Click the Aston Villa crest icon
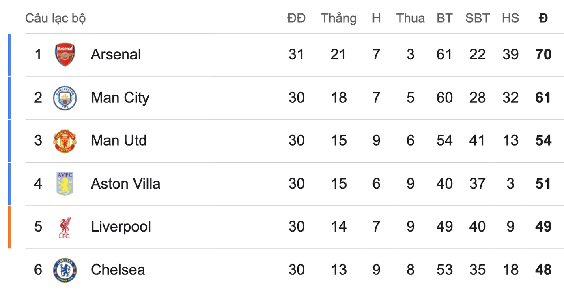The image size is (564, 291). coord(65,184)
